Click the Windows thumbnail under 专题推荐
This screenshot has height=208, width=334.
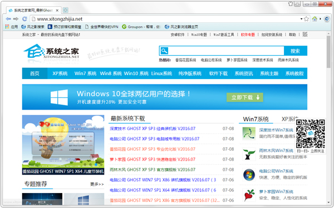pyautogui.click(x=84, y=199)
